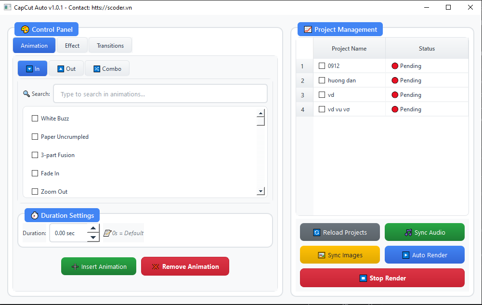Switch to the Animation tab
This screenshot has width=482, height=305.
[34, 45]
